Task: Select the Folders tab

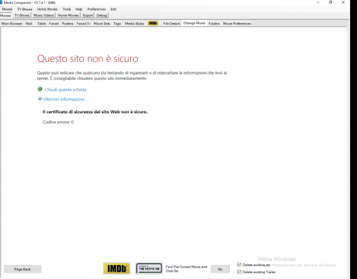Action: [214, 23]
